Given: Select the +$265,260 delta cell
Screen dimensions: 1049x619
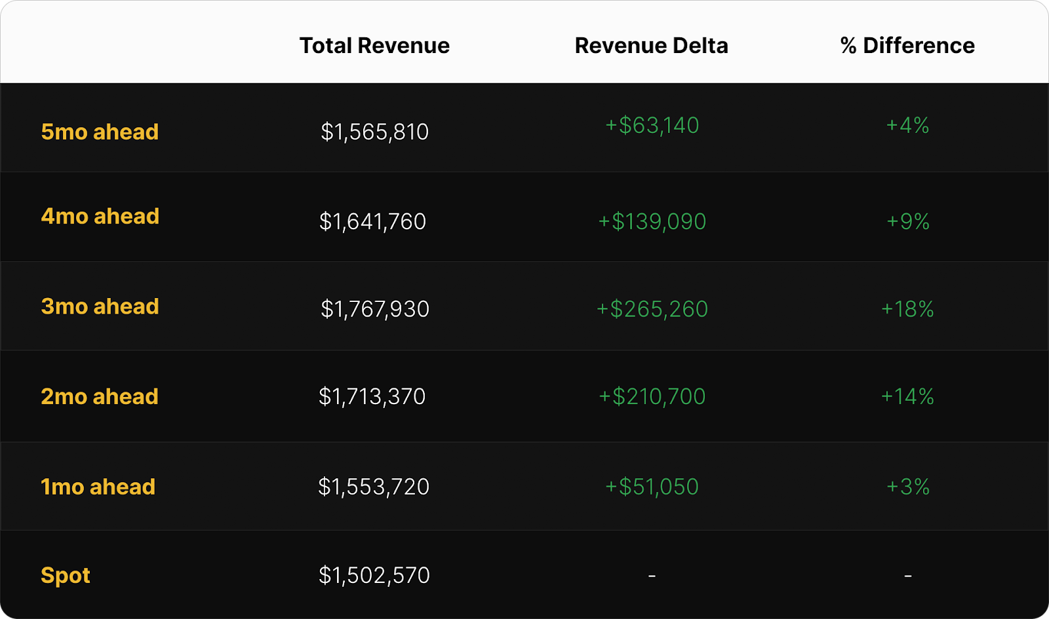Looking at the screenshot, I should [652, 309].
